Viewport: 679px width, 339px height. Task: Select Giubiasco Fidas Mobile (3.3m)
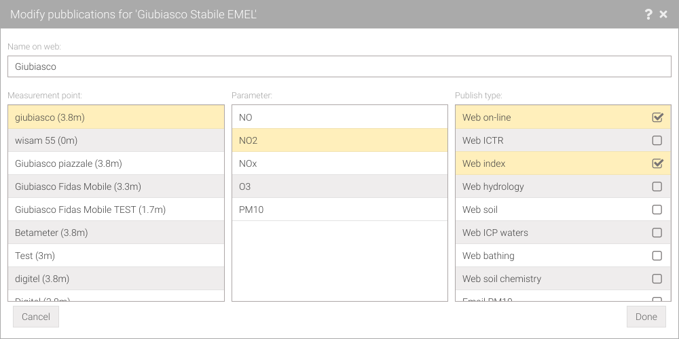coord(116,186)
